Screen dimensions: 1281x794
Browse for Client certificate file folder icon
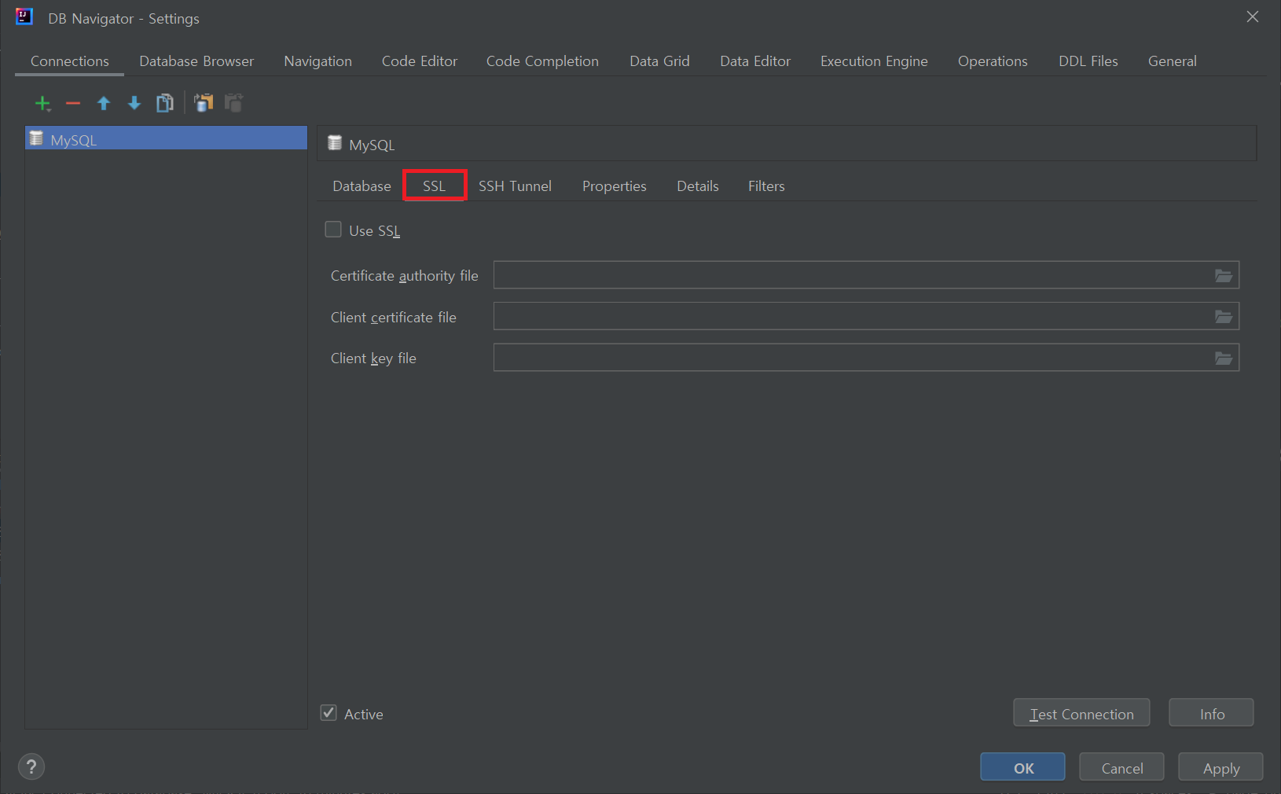click(1224, 317)
